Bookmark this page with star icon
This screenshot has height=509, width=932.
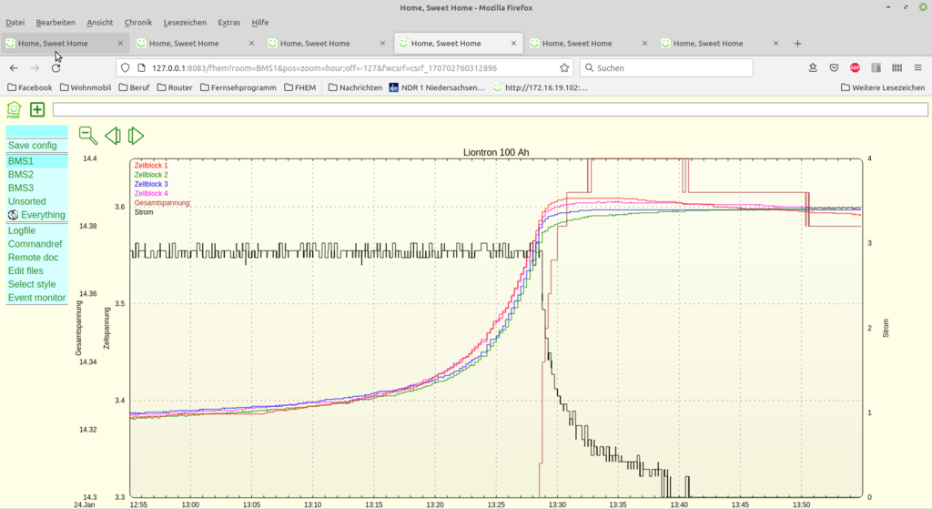point(564,67)
